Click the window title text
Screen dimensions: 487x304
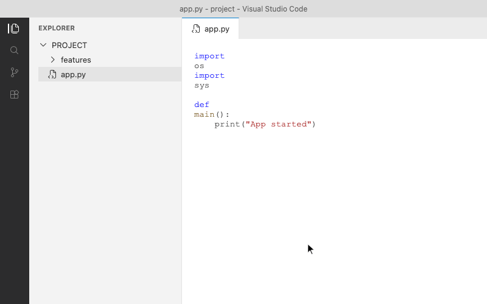tap(243, 9)
